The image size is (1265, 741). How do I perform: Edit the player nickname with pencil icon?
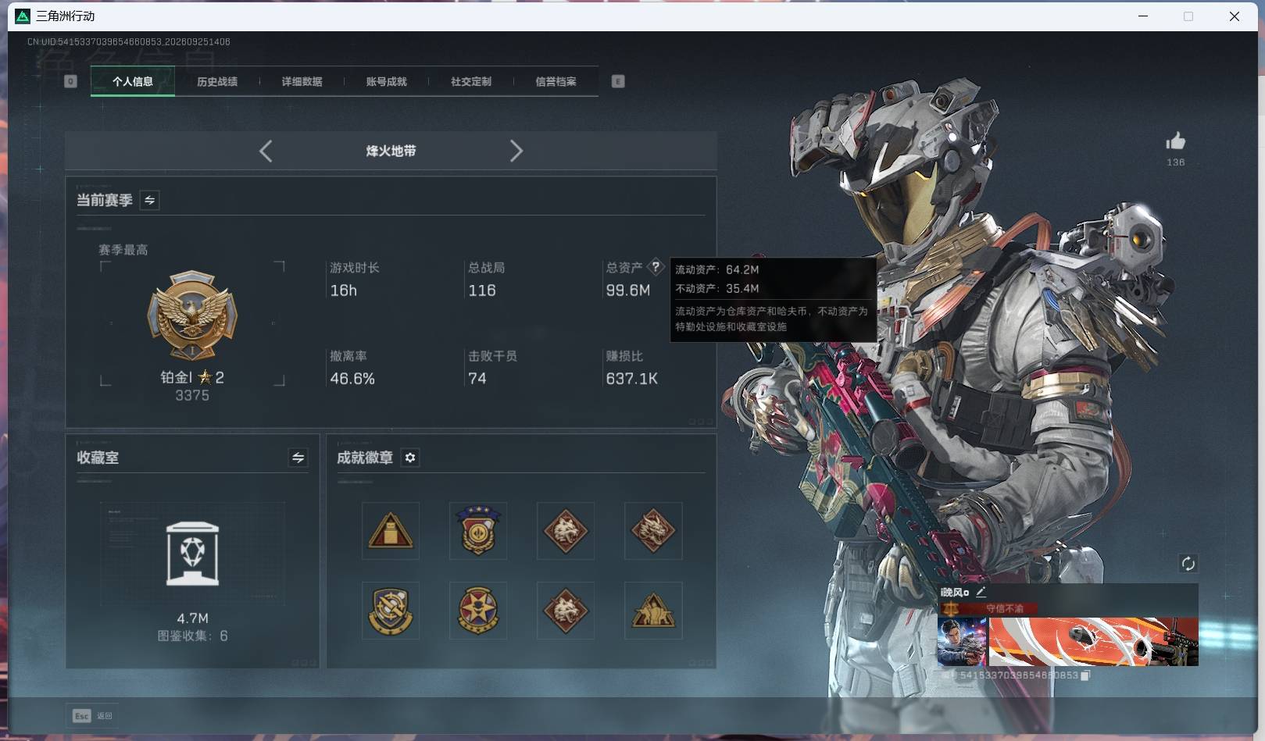click(x=981, y=592)
